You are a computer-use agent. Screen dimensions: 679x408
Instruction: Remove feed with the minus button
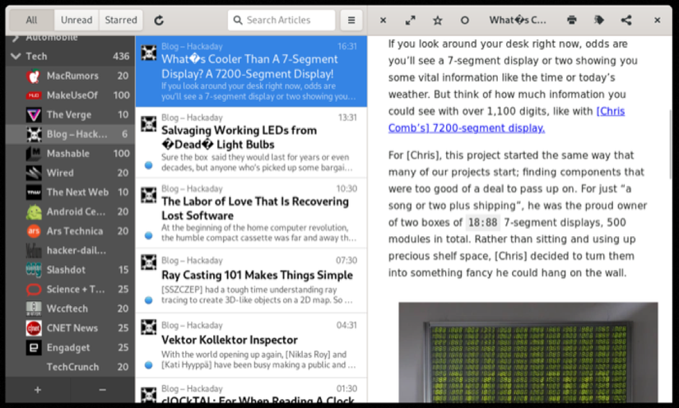(x=102, y=390)
